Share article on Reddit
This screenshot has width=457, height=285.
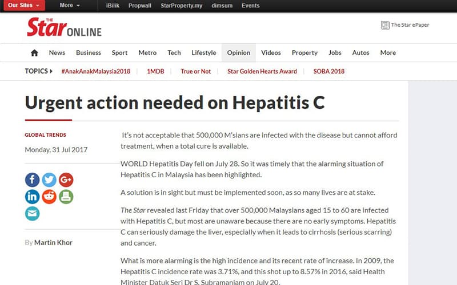tap(49, 197)
